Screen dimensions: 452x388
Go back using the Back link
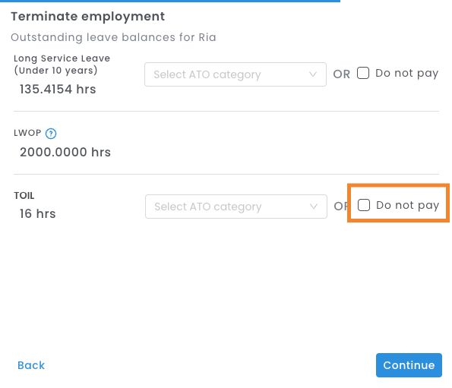tap(31, 365)
